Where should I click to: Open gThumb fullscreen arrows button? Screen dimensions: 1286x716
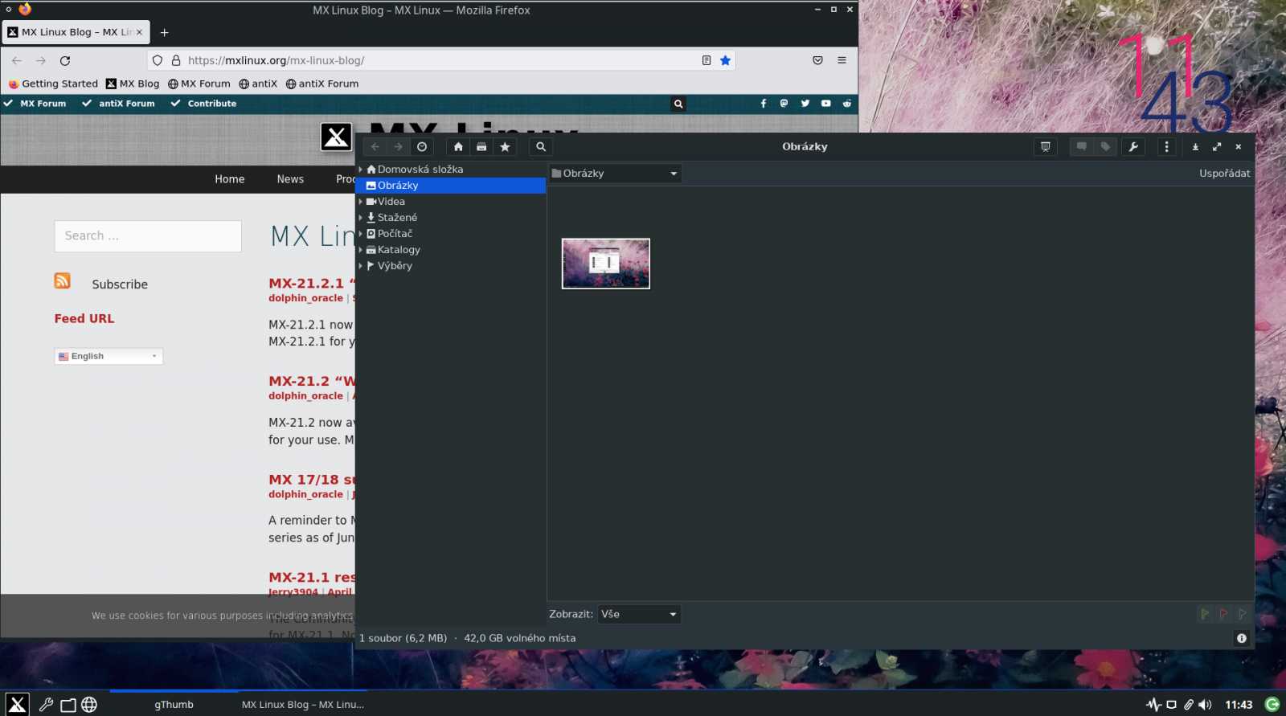[x=1217, y=147]
